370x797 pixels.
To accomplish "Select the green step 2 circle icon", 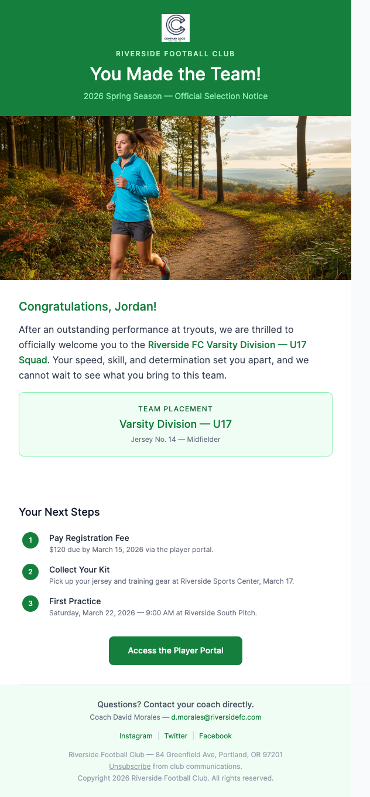I will click(30, 572).
